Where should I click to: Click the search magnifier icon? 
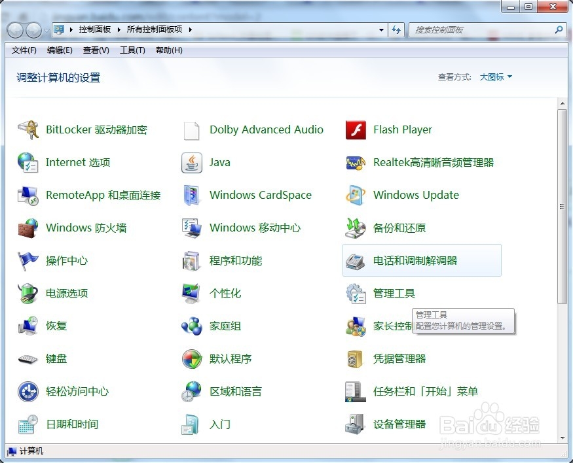(x=559, y=30)
